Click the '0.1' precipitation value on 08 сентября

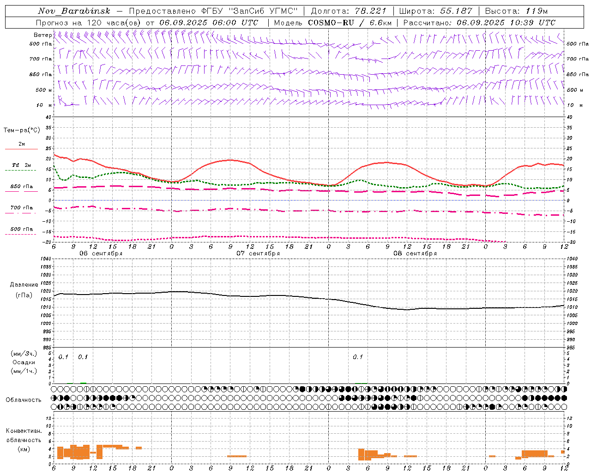coord(358,357)
